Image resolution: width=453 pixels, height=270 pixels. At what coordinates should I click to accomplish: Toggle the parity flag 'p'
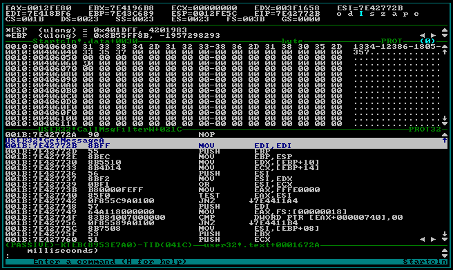tap(405, 14)
